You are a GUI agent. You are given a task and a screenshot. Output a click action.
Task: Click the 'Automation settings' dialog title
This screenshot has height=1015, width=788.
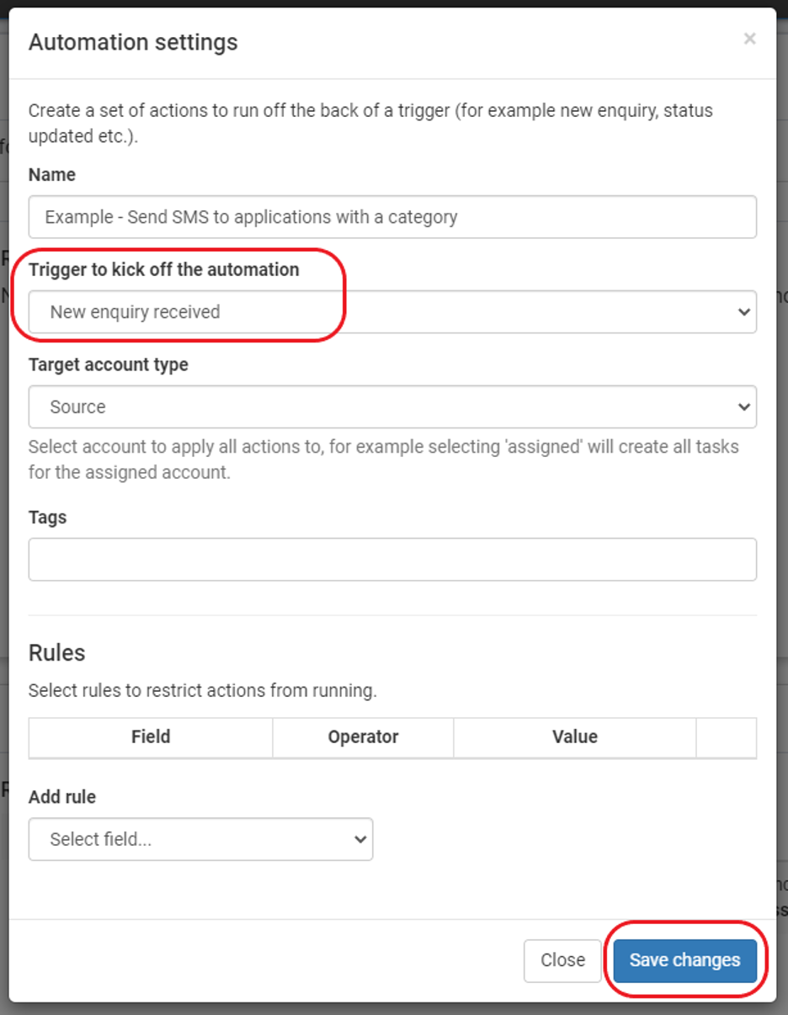coord(133,42)
